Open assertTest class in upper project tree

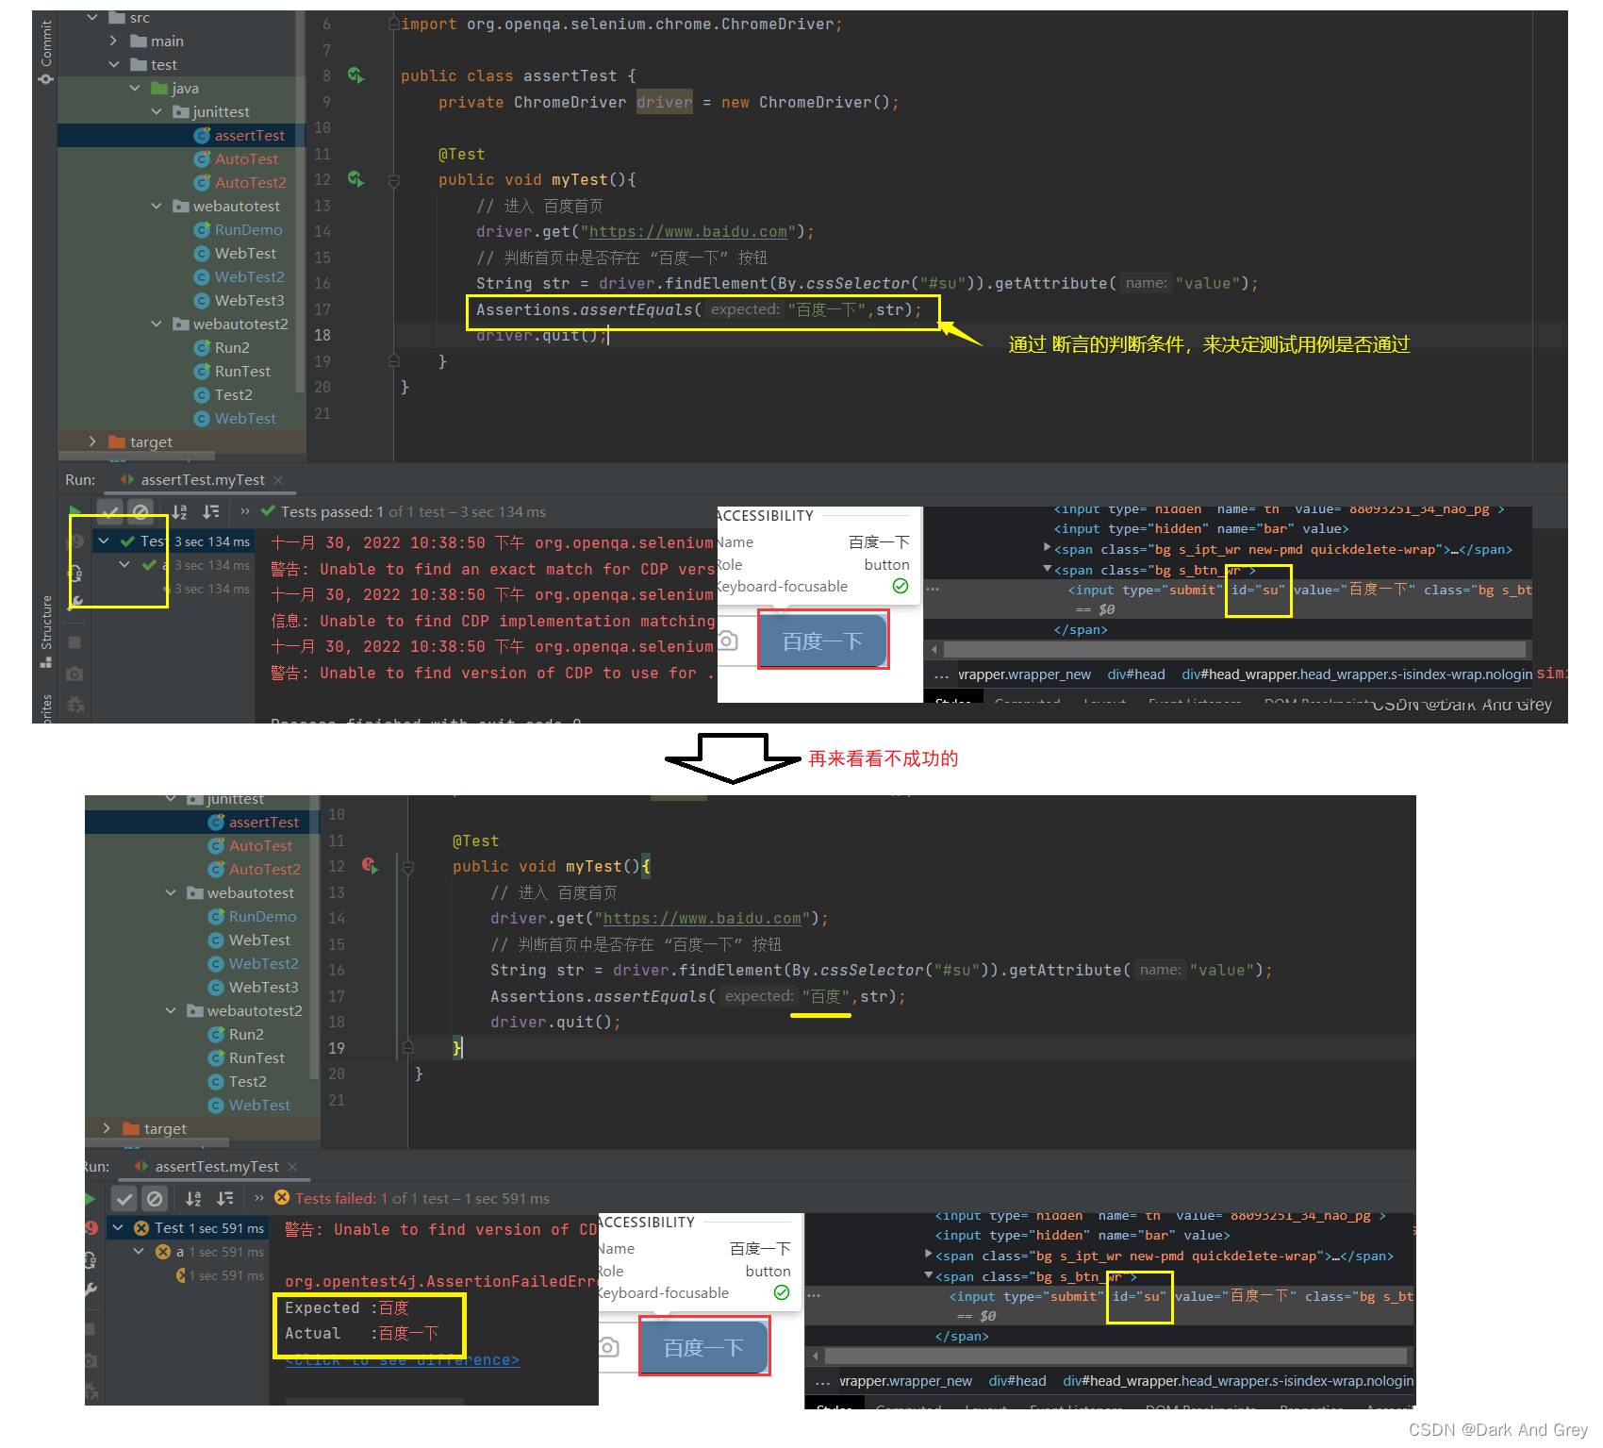(x=249, y=136)
